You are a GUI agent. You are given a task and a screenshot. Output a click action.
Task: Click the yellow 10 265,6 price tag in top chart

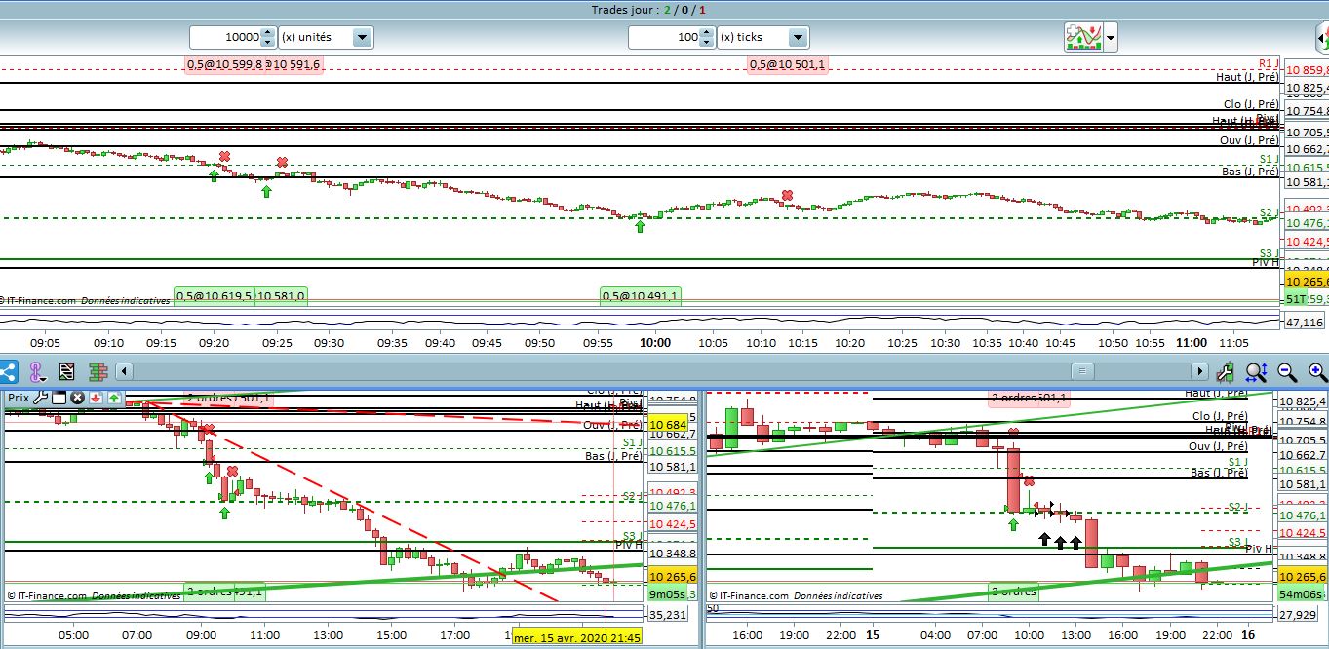click(x=1307, y=282)
